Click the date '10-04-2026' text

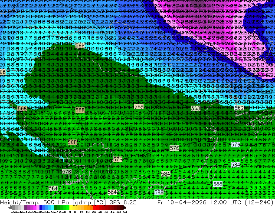tap(187, 203)
